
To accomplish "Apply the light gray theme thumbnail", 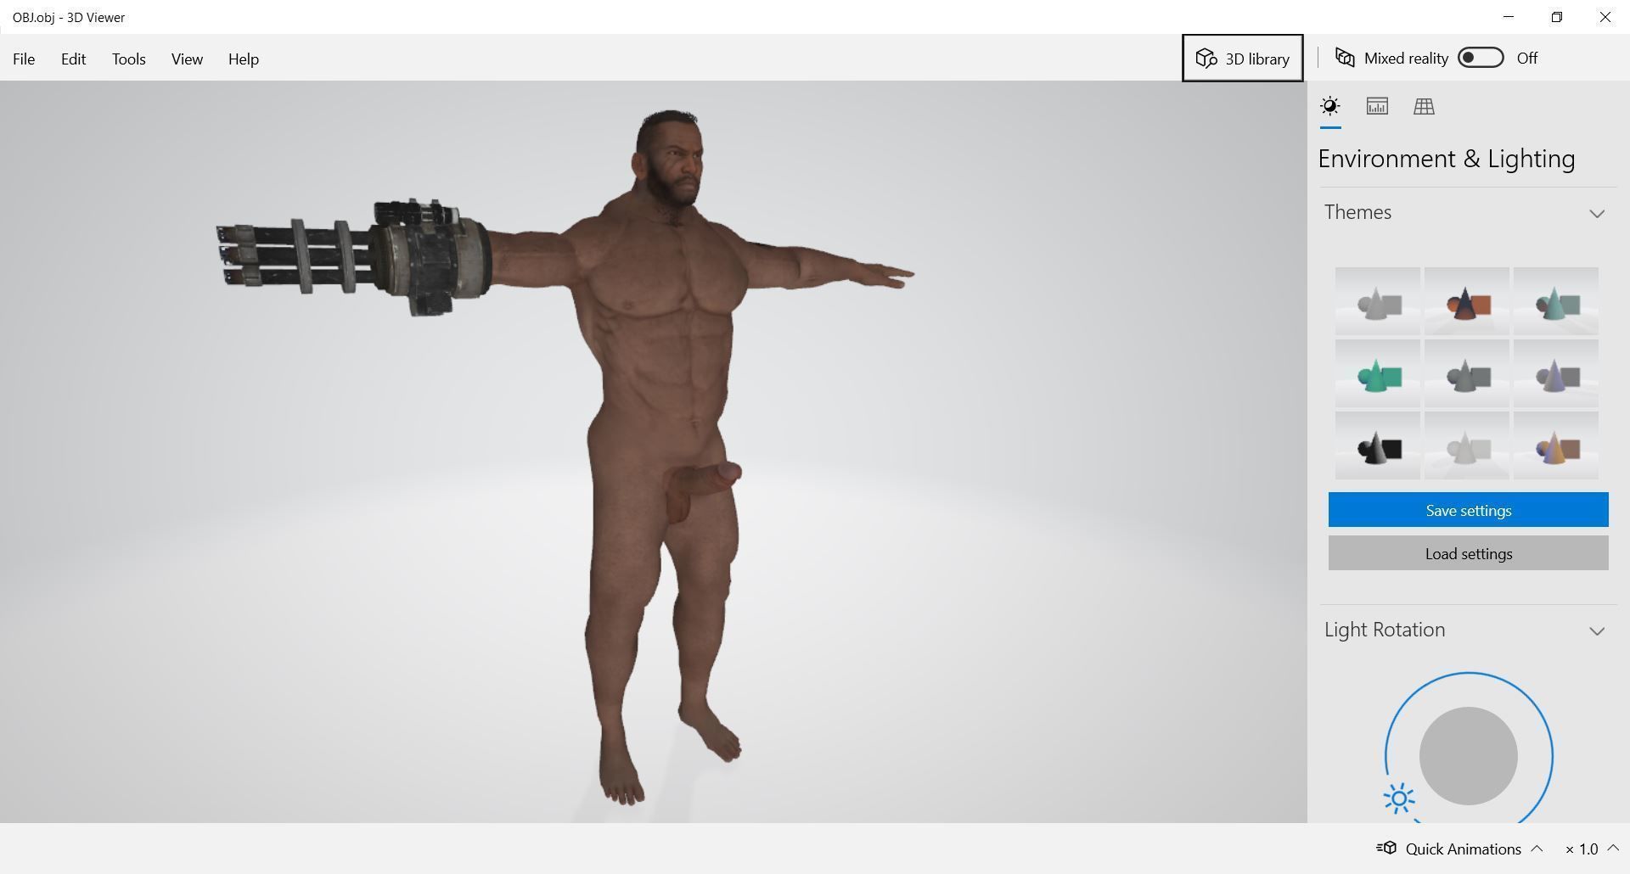I will pyautogui.click(x=1377, y=301).
